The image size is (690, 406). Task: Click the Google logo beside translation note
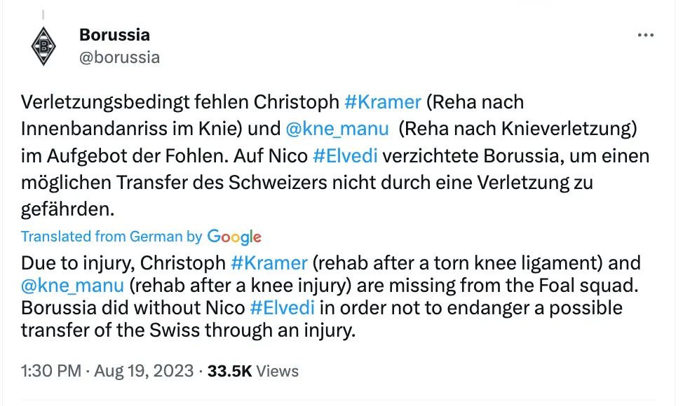coord(234,237)
